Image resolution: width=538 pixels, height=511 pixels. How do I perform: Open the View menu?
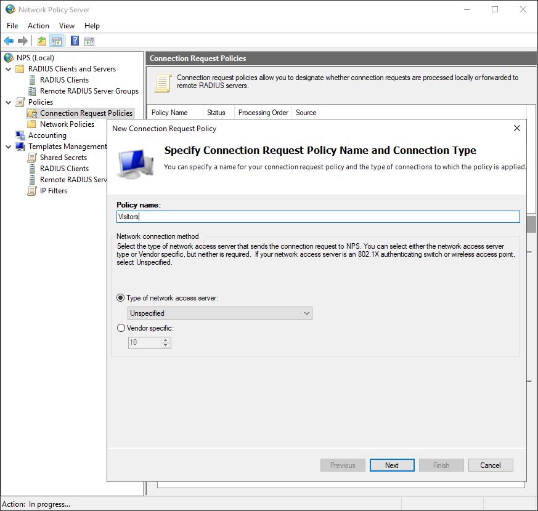(x=67, y=26)
